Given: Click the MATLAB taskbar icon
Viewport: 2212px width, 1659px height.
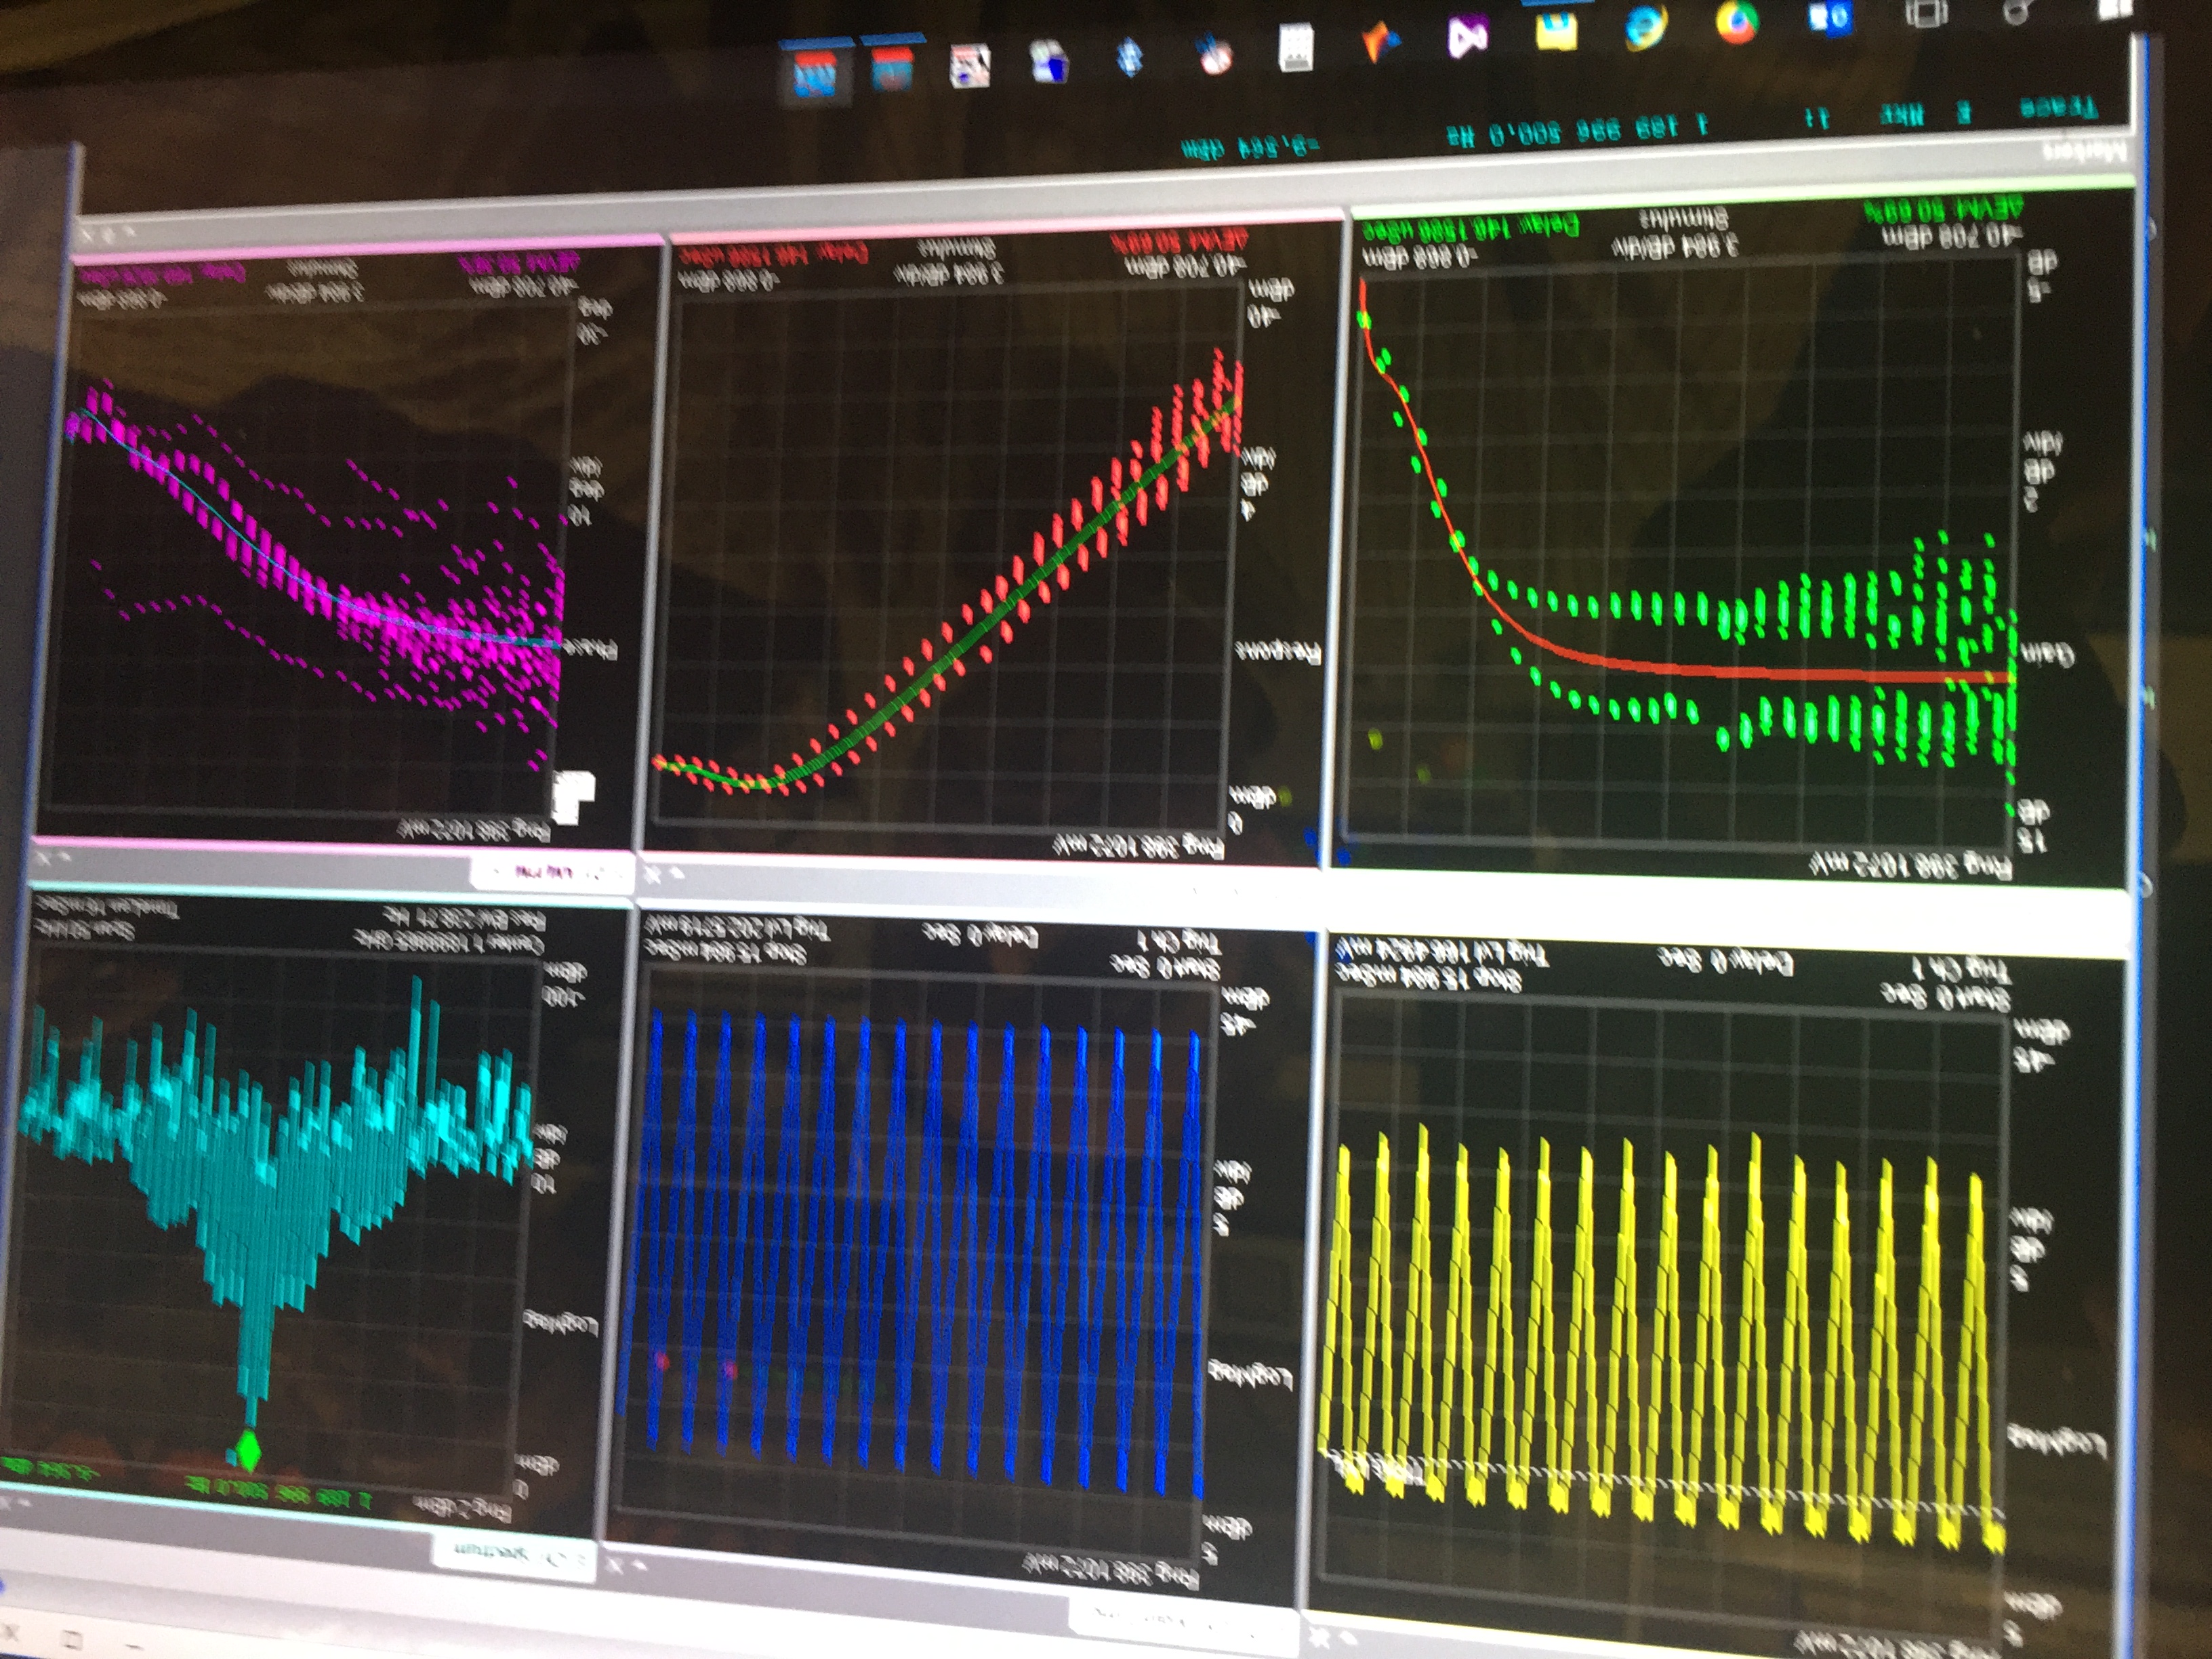Looking at the screenshot, I should [x=1381, y=43].
